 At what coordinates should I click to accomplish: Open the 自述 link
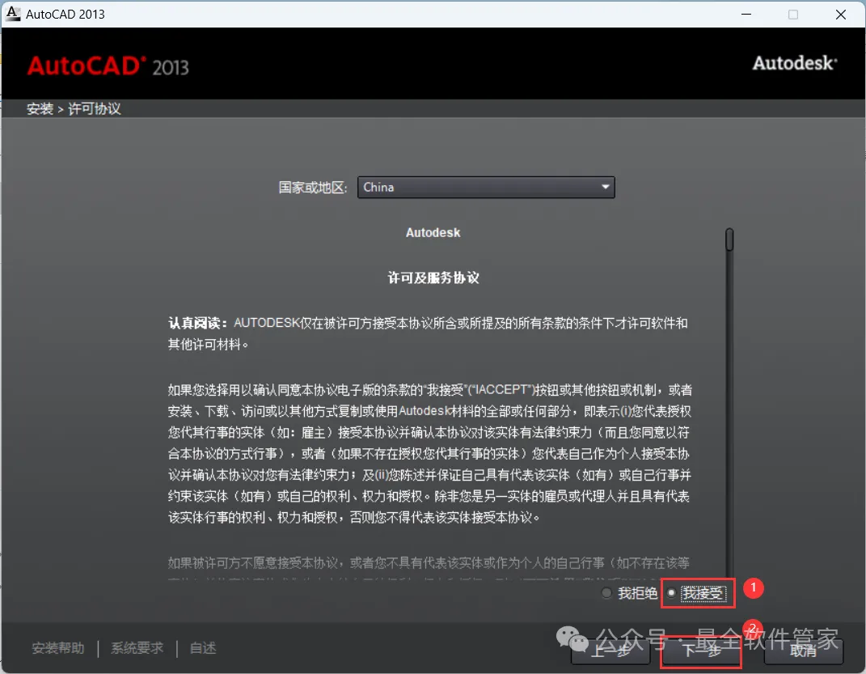tap(203, 648)
